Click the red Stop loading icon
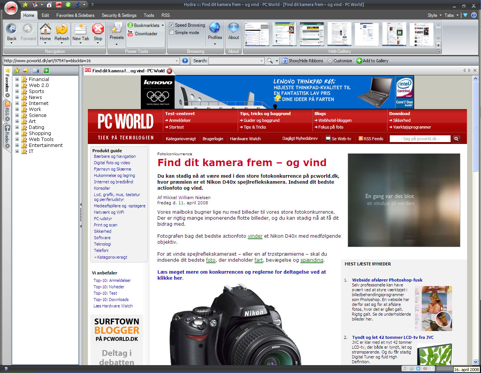 click(98, 30)
